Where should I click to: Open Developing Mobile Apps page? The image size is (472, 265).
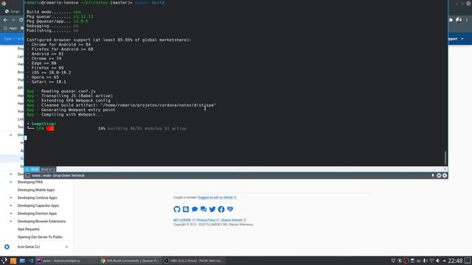click(36, 190)
